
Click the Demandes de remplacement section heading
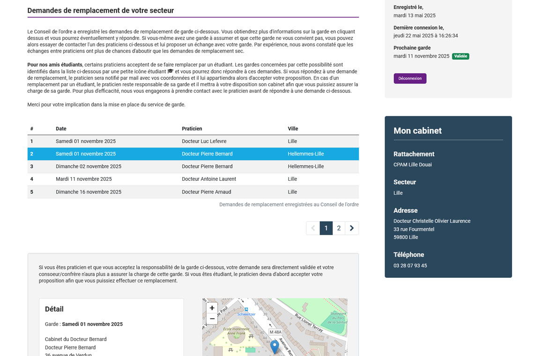(100, 11)
